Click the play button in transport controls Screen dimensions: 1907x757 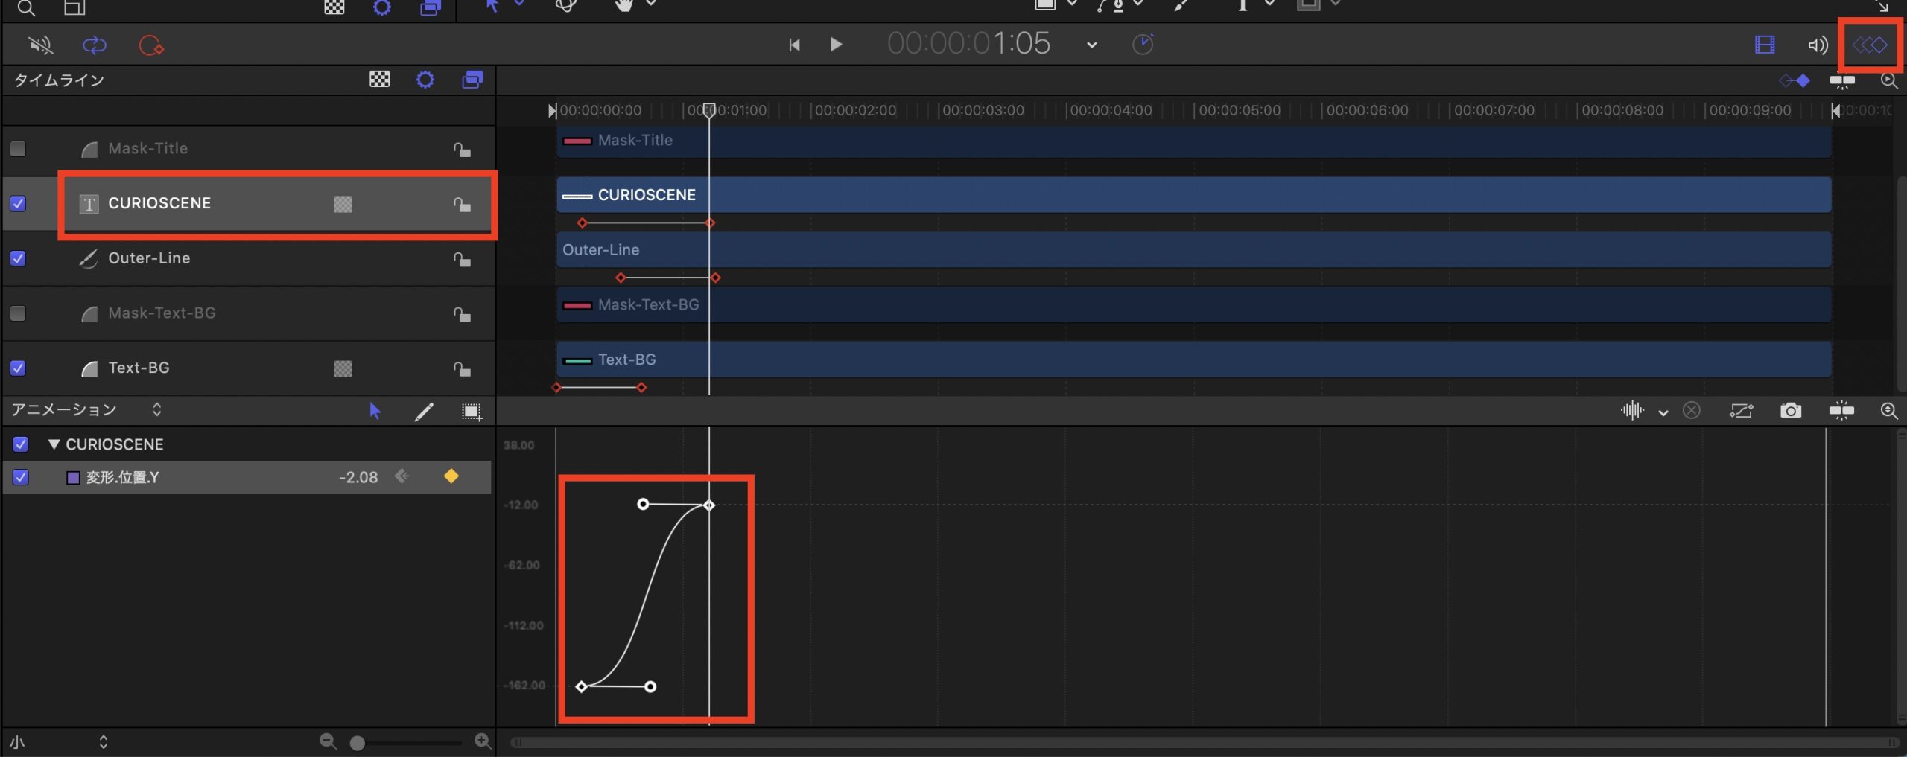click(836, 45)
